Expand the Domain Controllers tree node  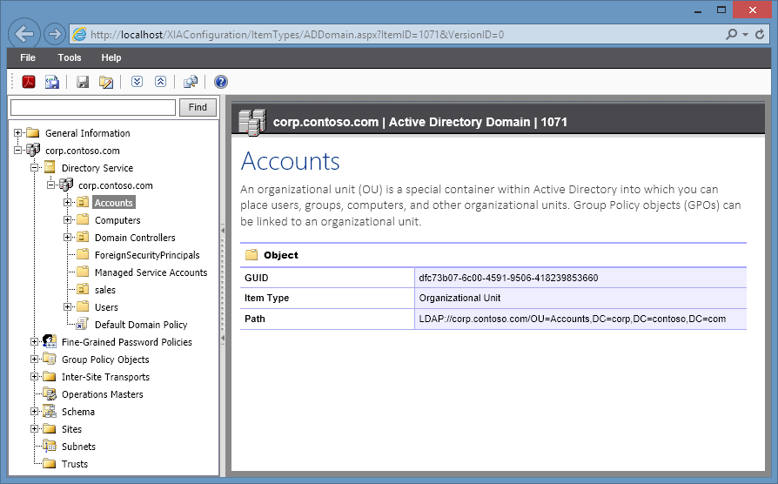pyautogui.click(x=68, y=238)
